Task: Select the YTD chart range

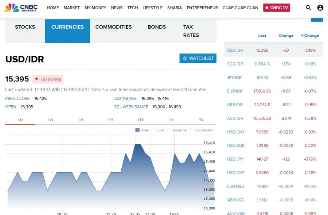Action: pos(141,120)
